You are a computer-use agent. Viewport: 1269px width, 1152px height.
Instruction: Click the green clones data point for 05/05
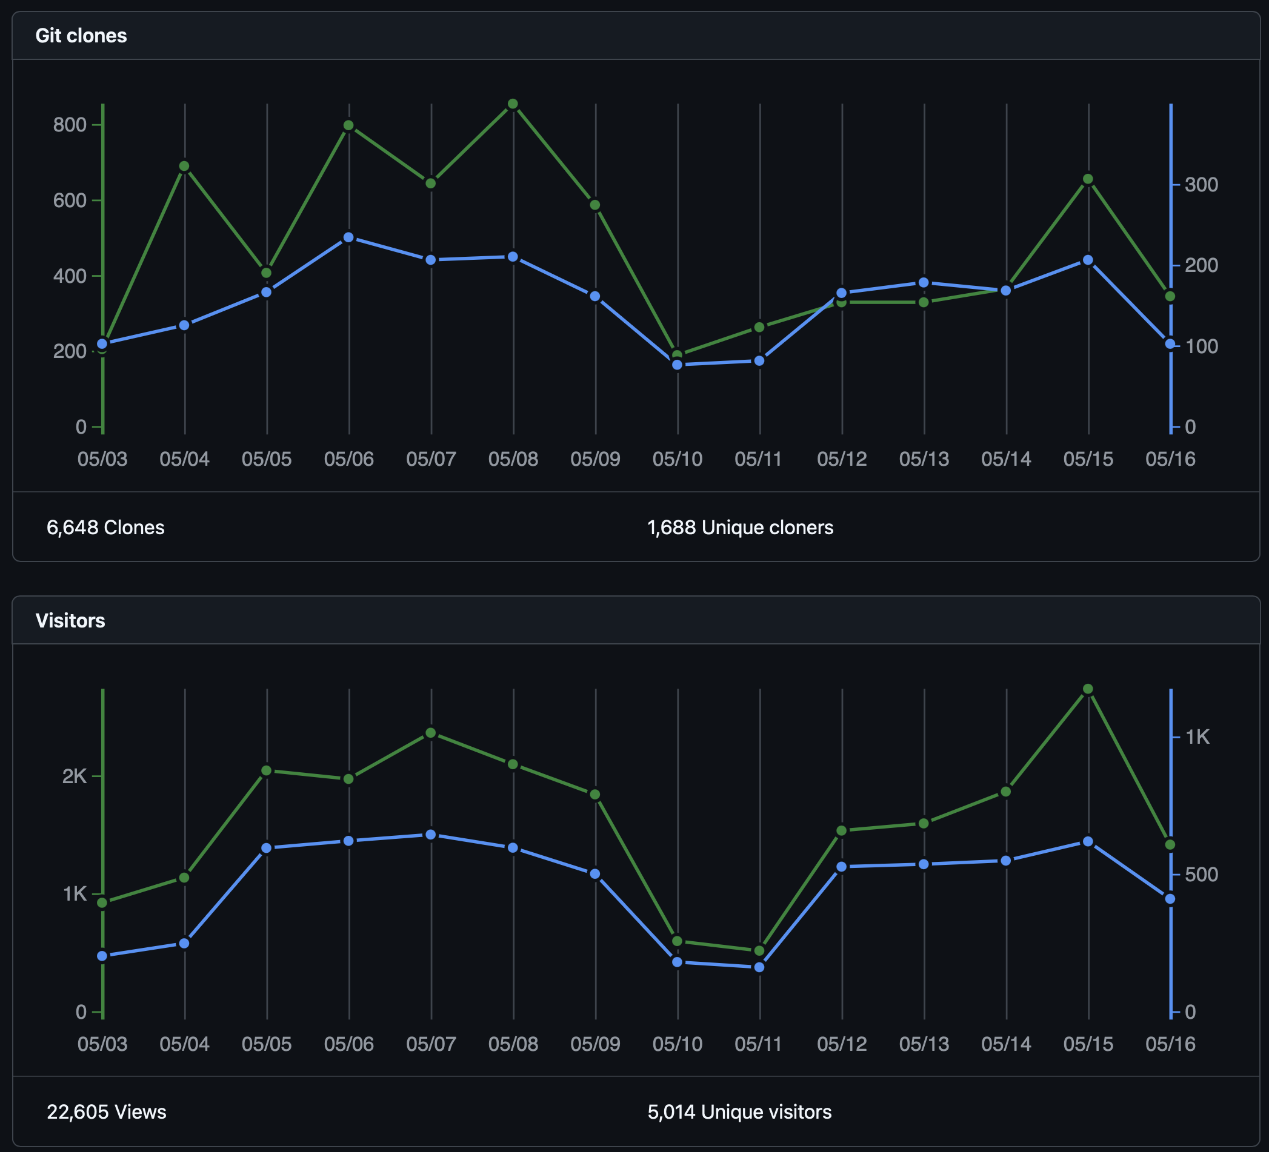pos(266,273)
